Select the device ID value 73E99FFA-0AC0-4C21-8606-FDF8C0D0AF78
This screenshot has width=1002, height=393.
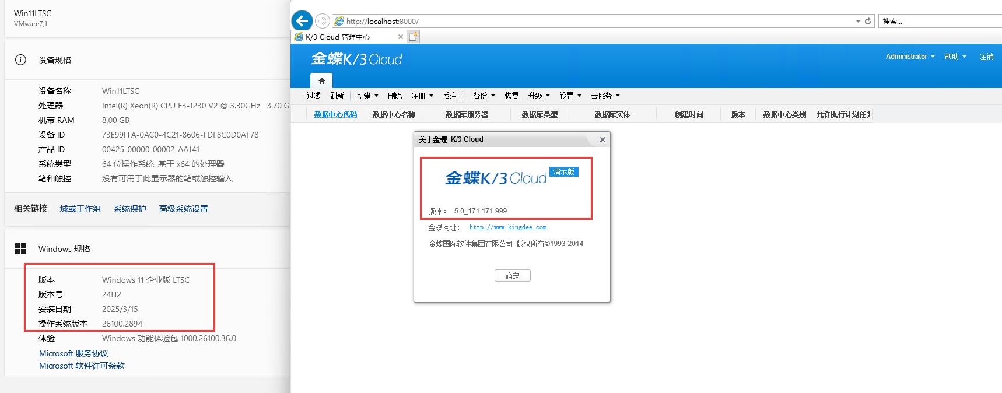[180, 135]
